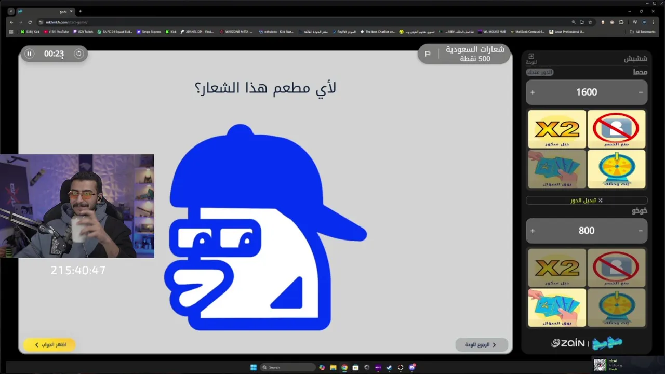Image resolution: width=665 pixels, height=374 pixels.
Task: Click the 1600 score value field
Action: 587,92
